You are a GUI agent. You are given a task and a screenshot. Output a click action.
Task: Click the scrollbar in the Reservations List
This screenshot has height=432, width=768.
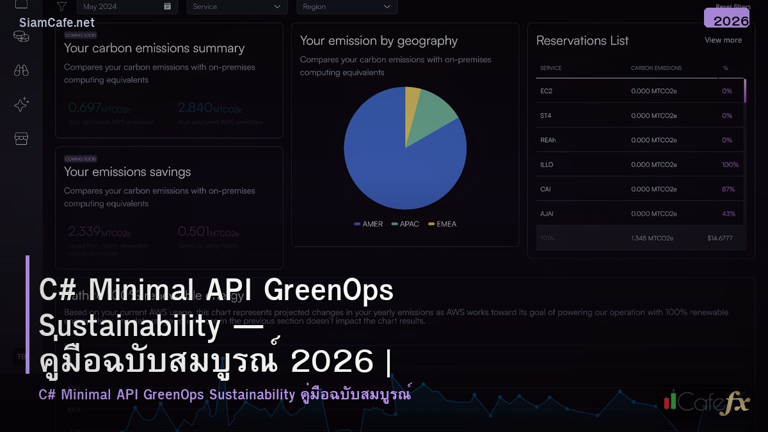pyautogui.click(x=744, y=91)
